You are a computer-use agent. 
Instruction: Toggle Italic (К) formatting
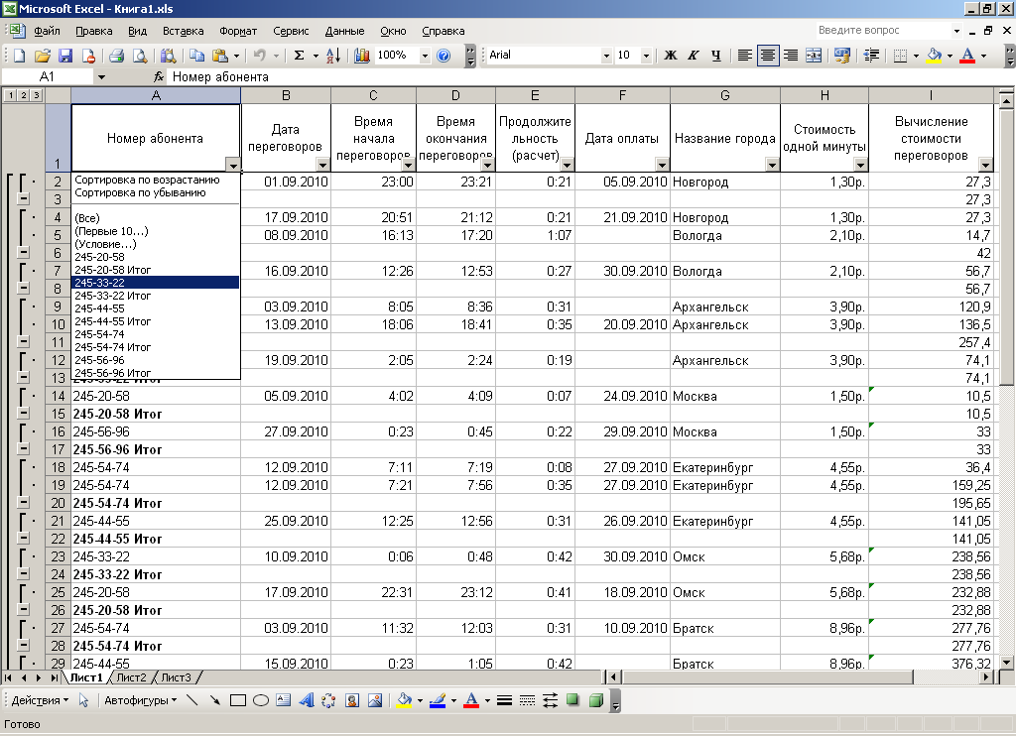[694, 56]
